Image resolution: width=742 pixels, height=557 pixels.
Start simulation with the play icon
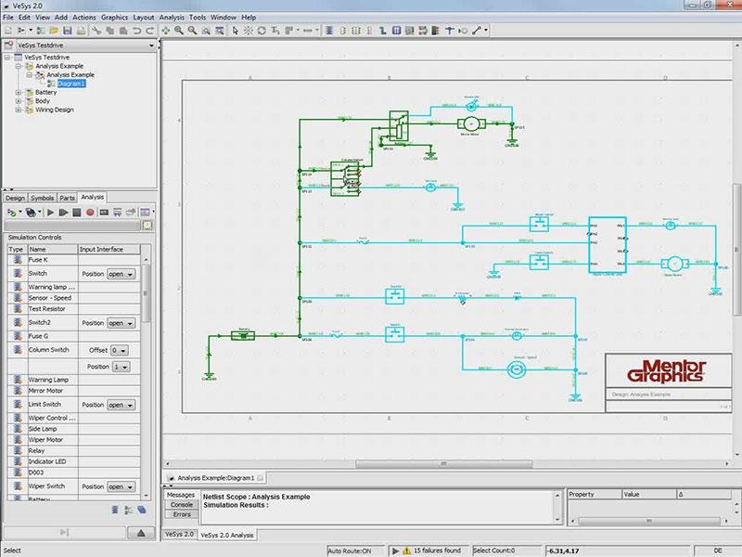click(51, 213)
